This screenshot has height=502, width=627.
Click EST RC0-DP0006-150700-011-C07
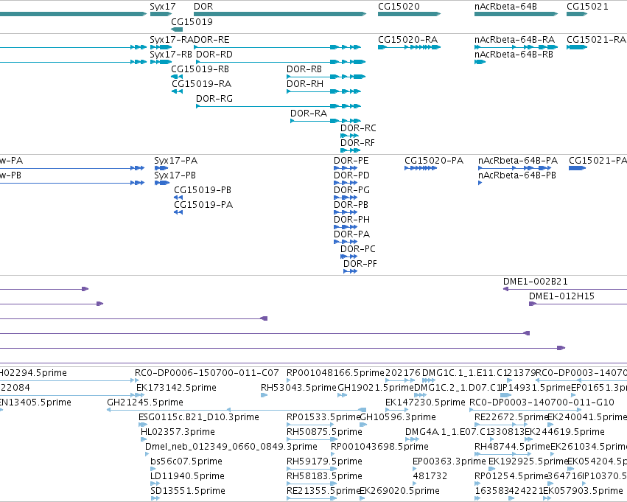(207, 373)
